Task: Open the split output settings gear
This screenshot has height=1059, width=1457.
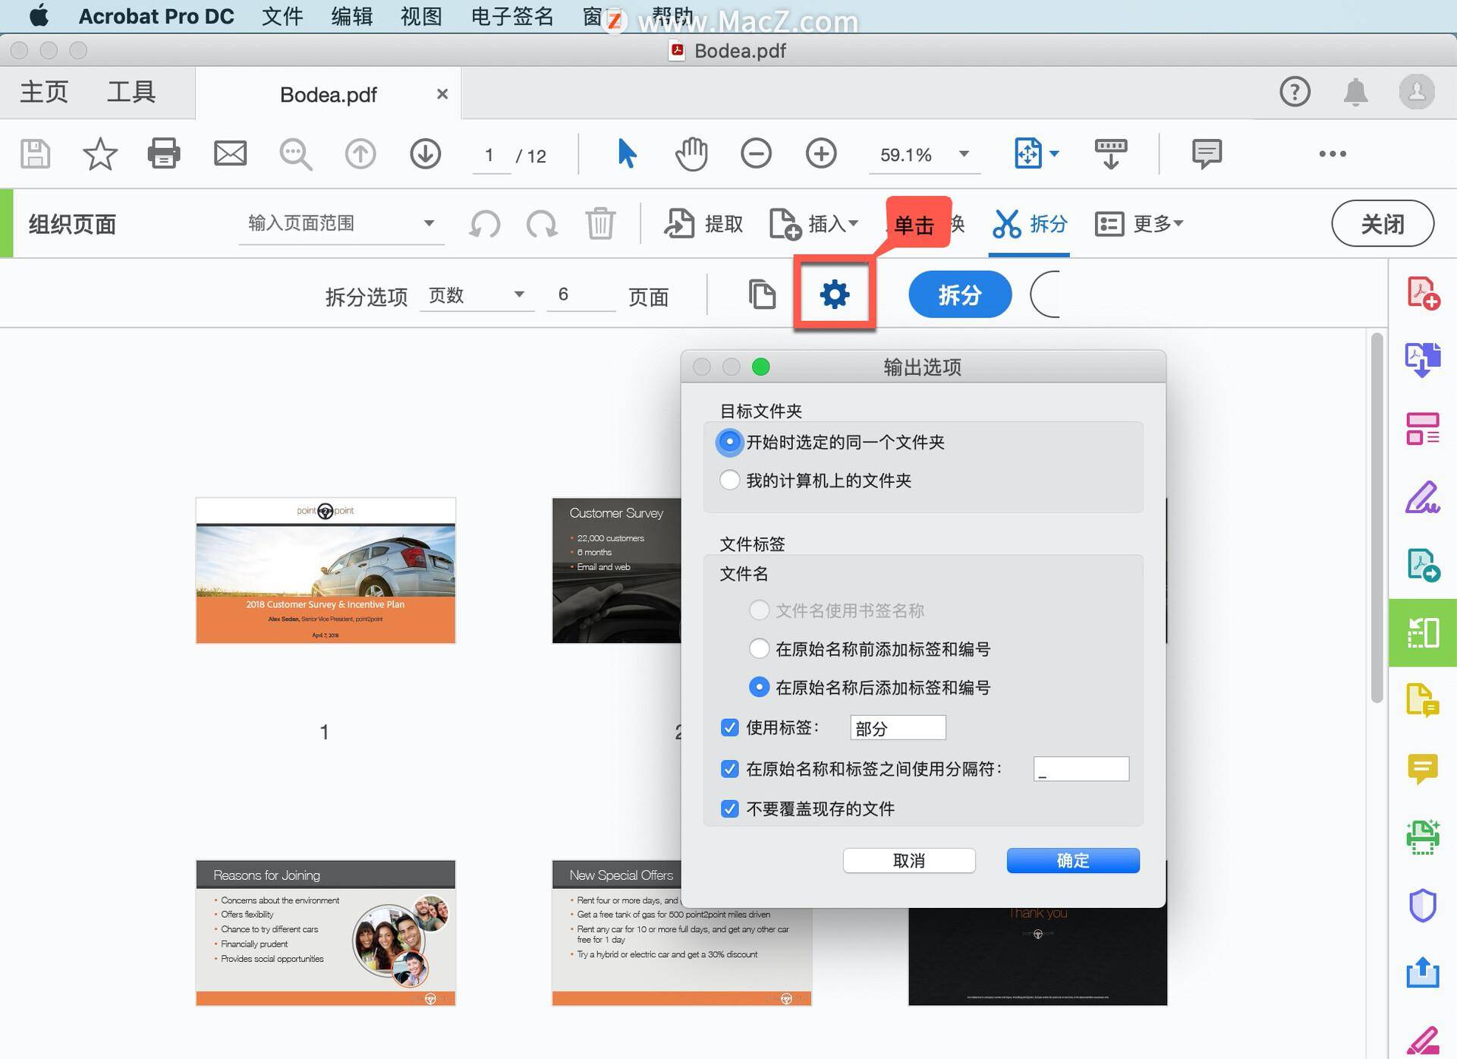Action: 834,294
